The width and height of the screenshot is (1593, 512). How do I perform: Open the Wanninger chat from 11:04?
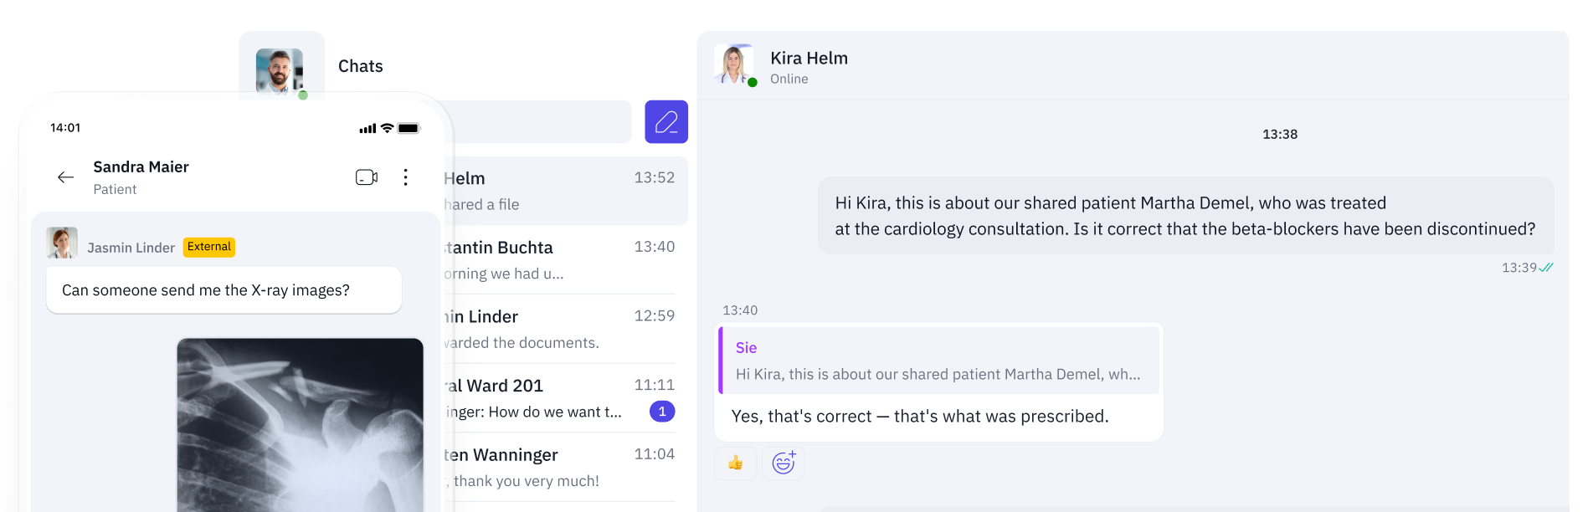(559, 467)
